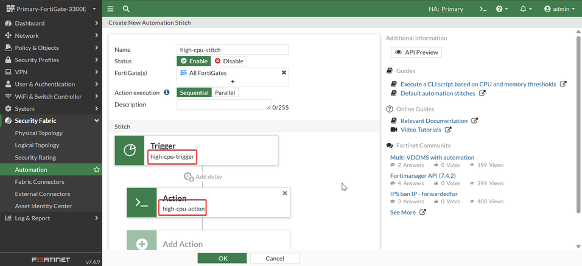Screen dimensions: 582x266
Task: Click the Fortinet logo in sidebar footer
Action: [x=51, y=259]
